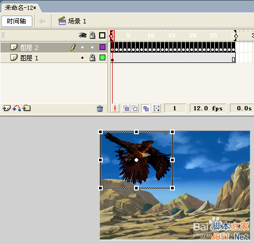
Task: Click the eagle's center transformation point
Action: [x=137, y=160]
